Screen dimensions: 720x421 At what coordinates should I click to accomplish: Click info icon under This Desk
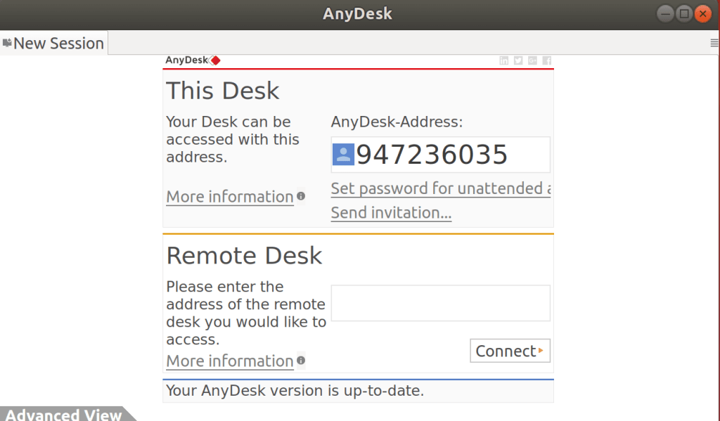(301, 196)
